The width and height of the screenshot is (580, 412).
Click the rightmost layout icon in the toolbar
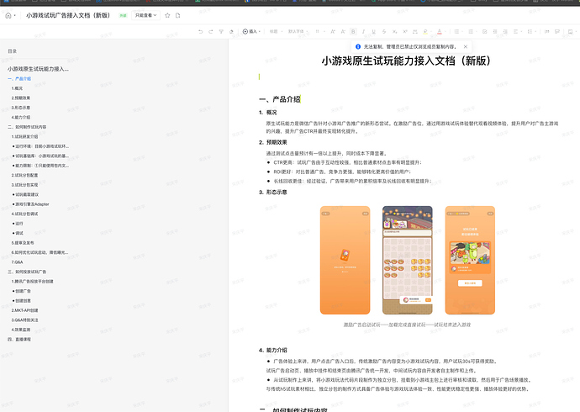571,31
